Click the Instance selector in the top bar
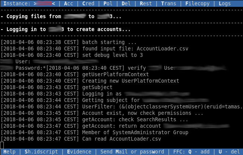Viewport: 243px width, 155px height. (x=29, y=3)
